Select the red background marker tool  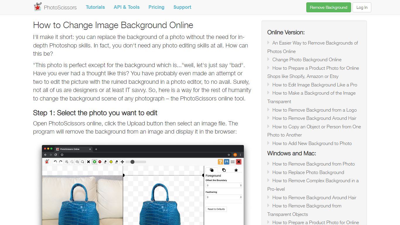click(x=100, y=162)
